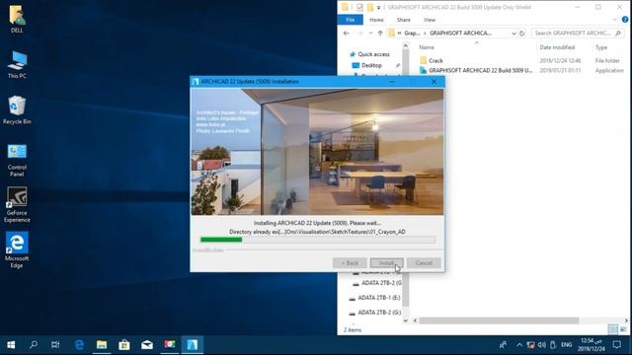
Task: Select the Crack folder
Action: 435,61
